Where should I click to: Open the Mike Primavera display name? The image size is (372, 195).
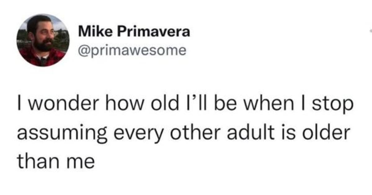134,32
